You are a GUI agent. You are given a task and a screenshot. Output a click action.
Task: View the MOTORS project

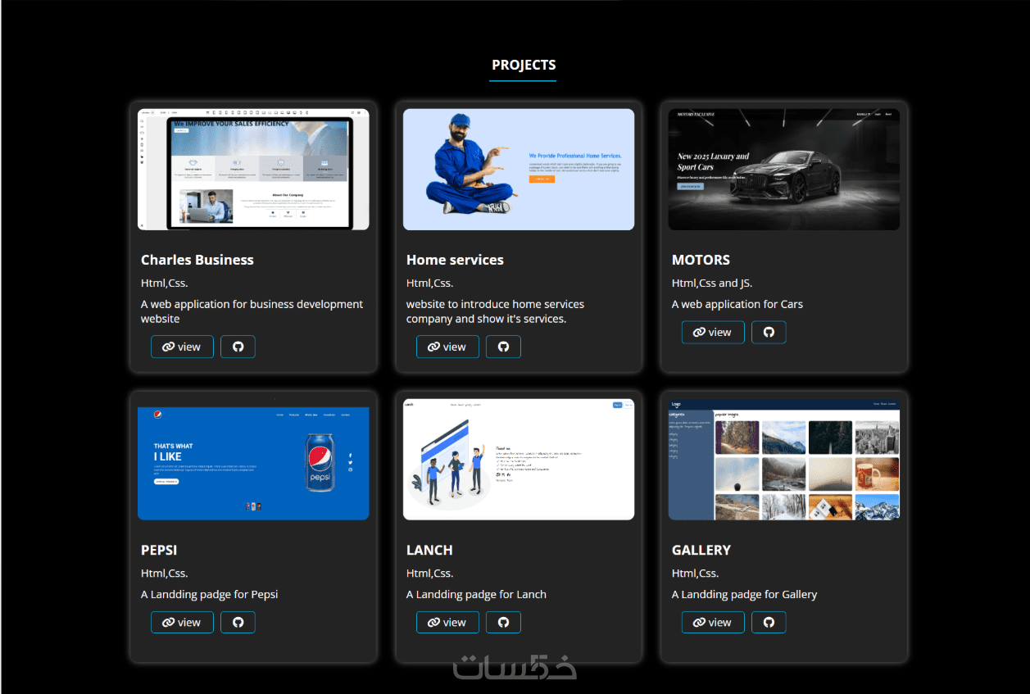[713, 332]
